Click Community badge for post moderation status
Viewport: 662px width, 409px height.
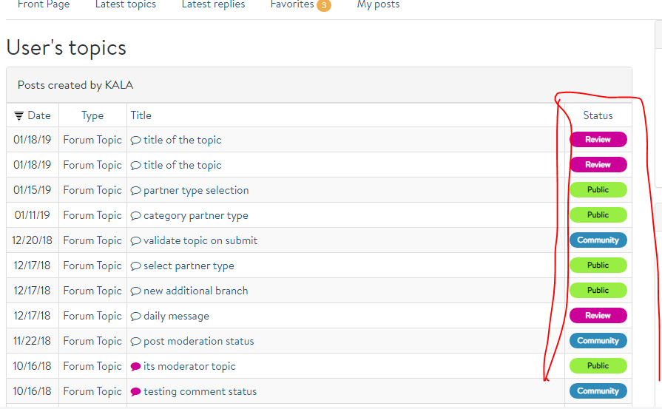point(598,341)
